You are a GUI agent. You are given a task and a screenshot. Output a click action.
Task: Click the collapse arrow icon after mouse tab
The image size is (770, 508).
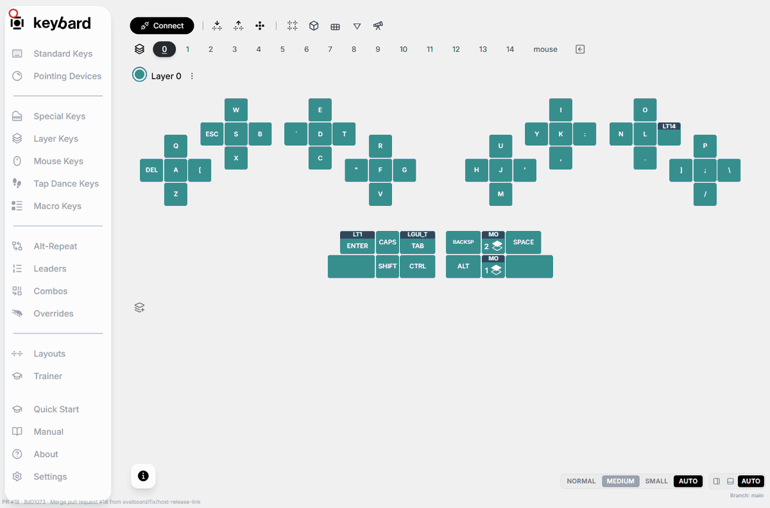pos(580,49)
